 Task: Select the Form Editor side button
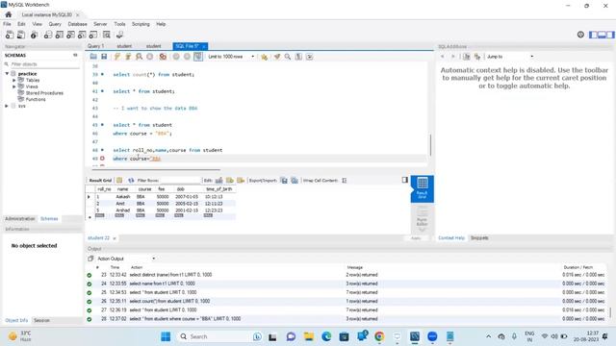pos(423,219)
